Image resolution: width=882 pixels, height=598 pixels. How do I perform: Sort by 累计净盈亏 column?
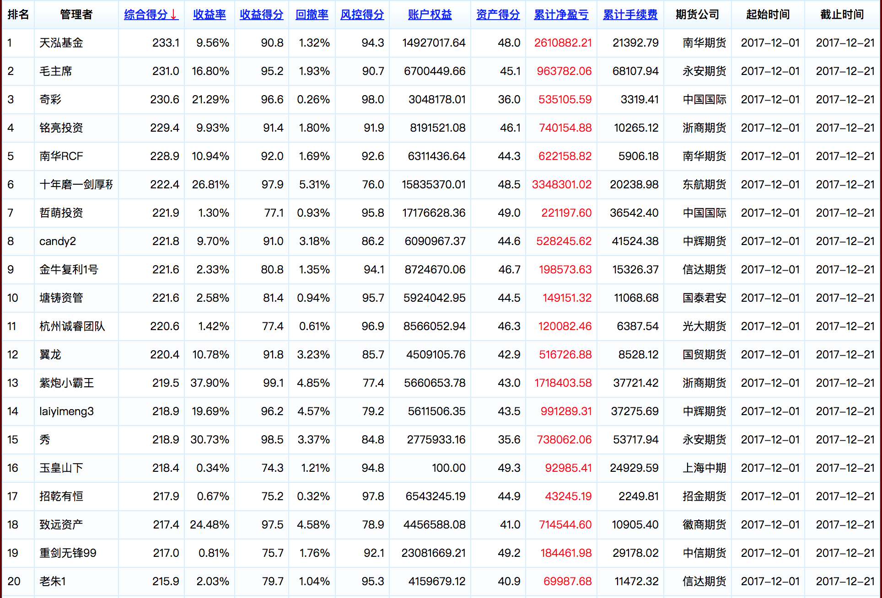[x=561, y=15]
